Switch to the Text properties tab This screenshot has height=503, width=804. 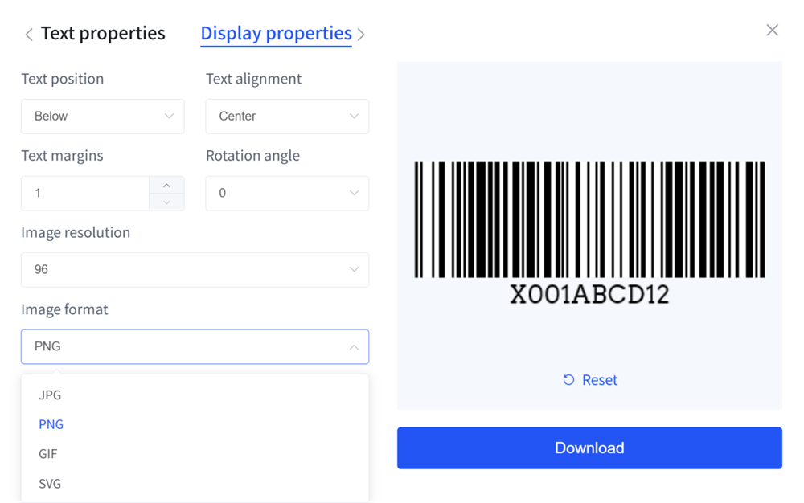[x=103, y=34]
